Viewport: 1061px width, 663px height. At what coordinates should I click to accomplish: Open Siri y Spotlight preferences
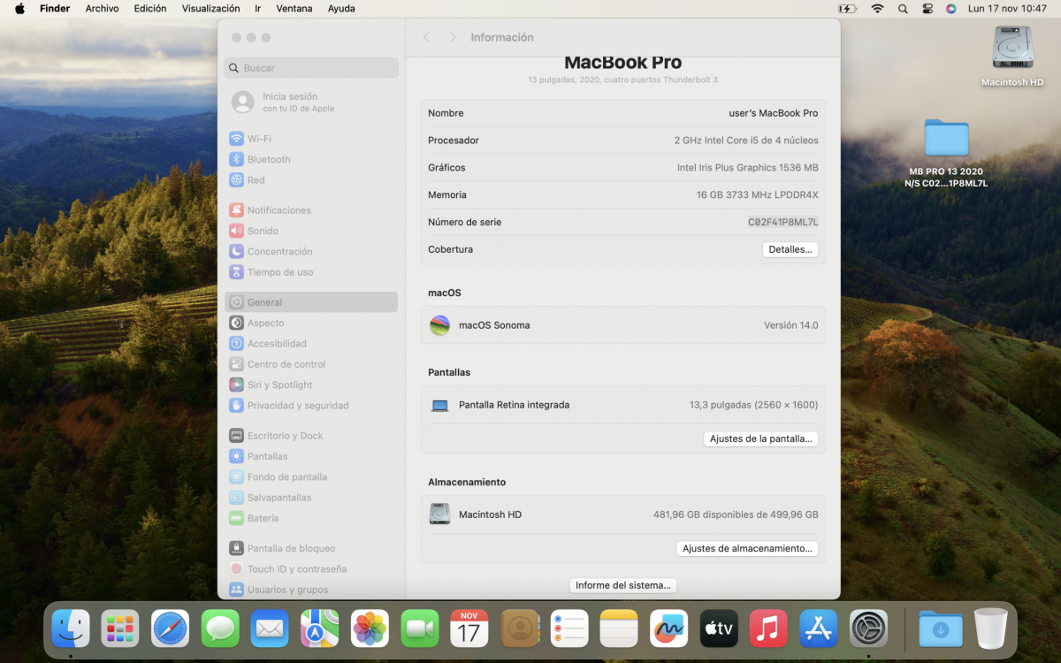(279, 385)
